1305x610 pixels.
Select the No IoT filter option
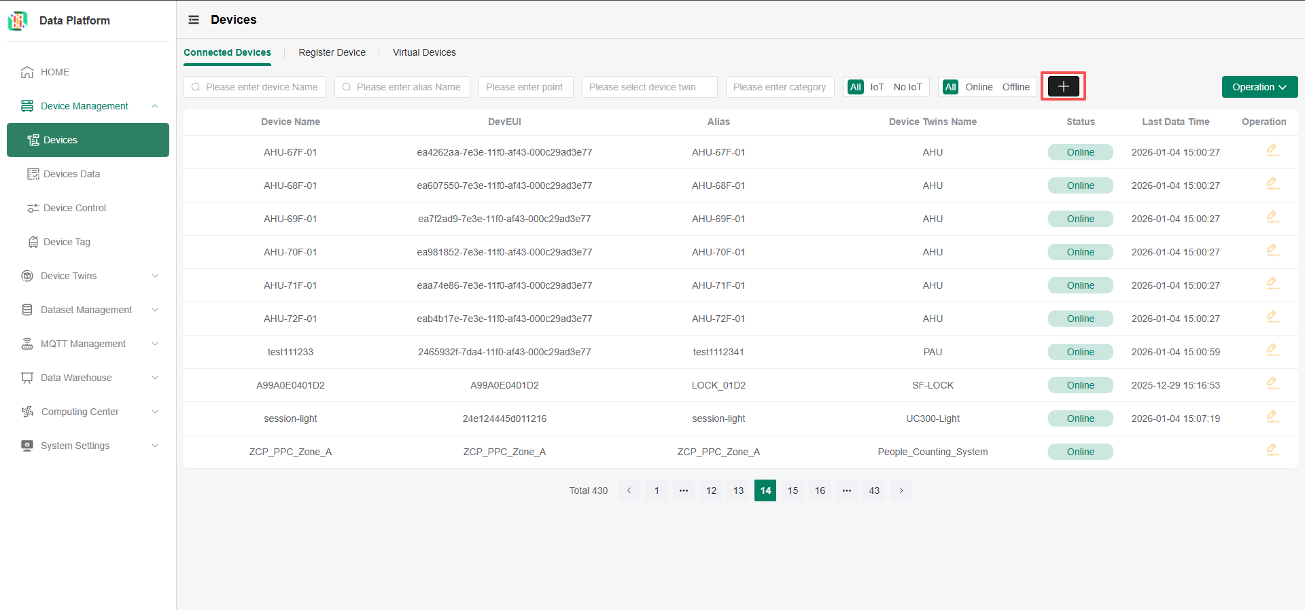(x=907, y=87)
